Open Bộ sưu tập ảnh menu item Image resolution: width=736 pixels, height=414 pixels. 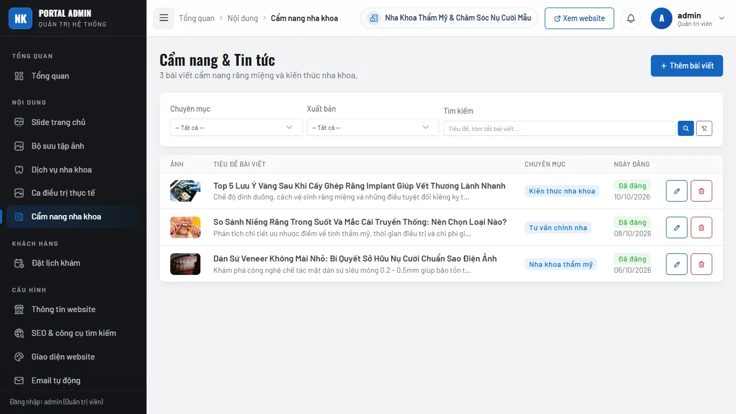73,146
